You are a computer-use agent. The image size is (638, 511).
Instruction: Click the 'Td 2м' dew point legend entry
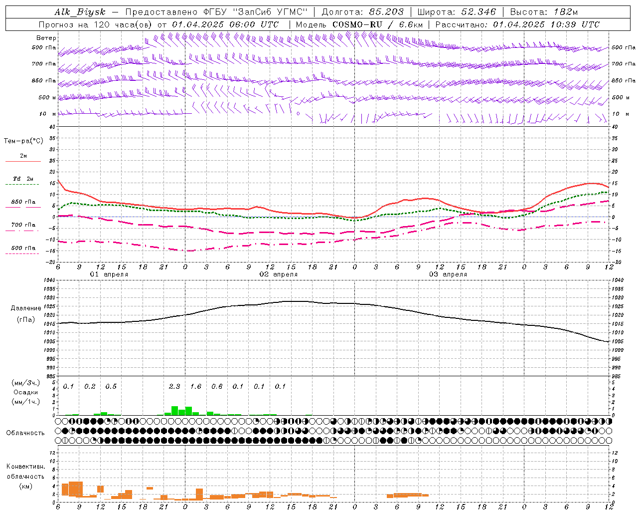click(23, 179)
